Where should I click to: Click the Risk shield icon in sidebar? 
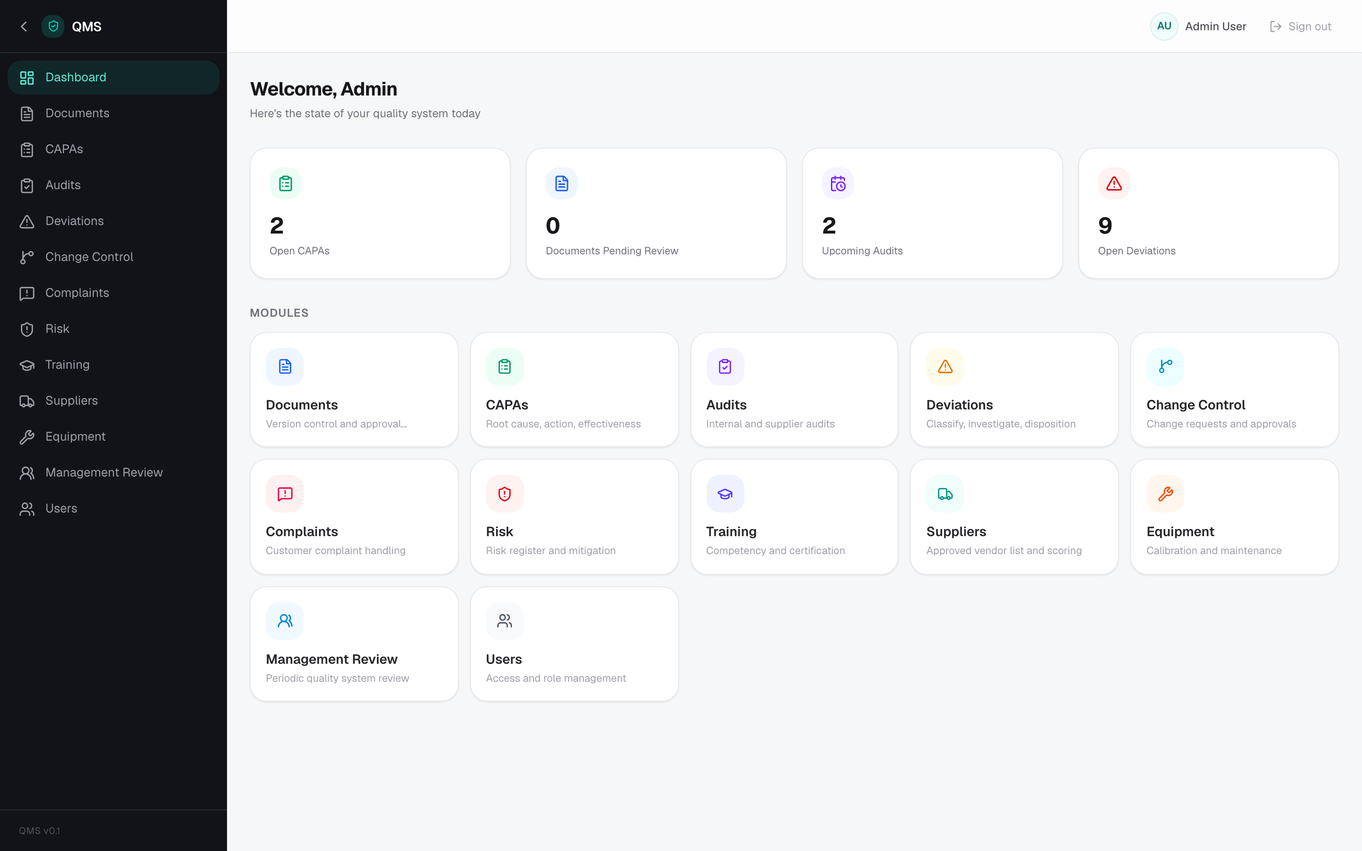pos(27,329)
